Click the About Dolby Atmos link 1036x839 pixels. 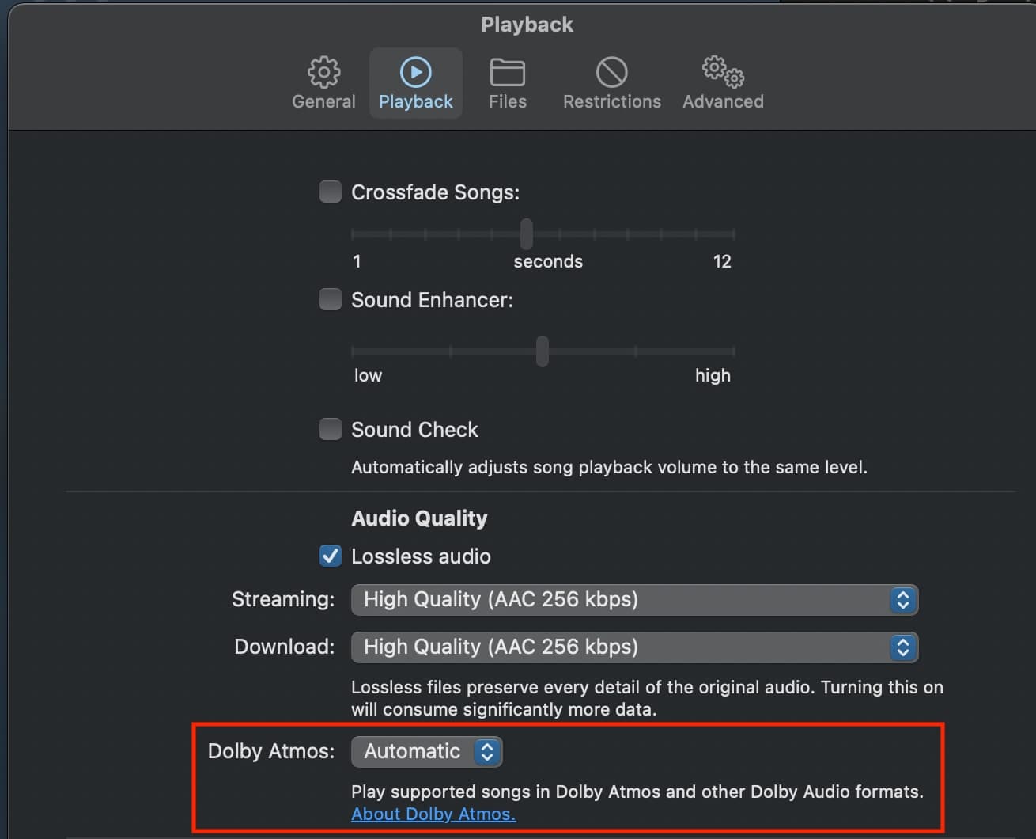(x=433, y=814)
